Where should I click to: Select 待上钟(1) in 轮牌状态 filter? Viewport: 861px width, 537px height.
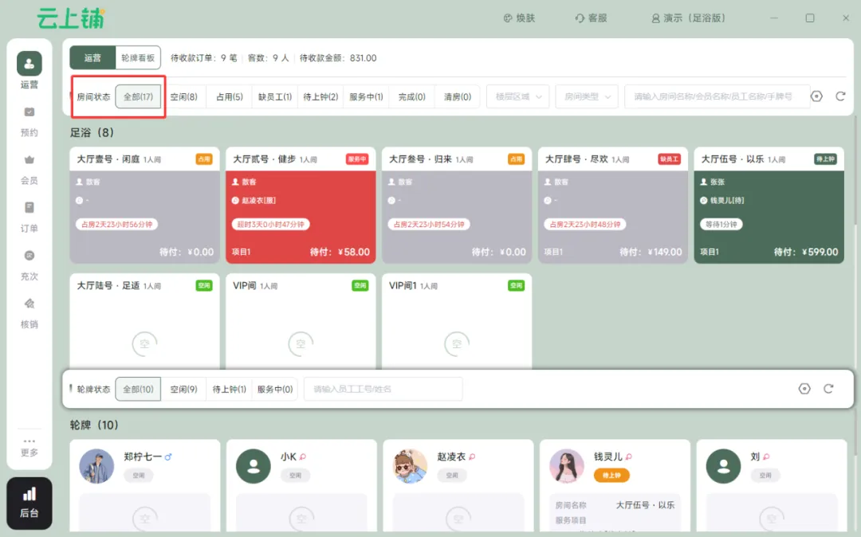[230, 390]
